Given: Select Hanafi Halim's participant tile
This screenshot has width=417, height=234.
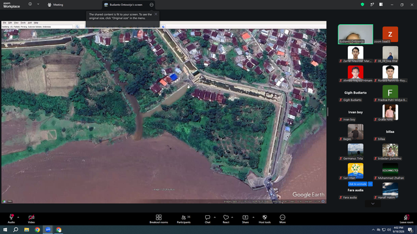Looking at the screenshot, I should [390, 190].
